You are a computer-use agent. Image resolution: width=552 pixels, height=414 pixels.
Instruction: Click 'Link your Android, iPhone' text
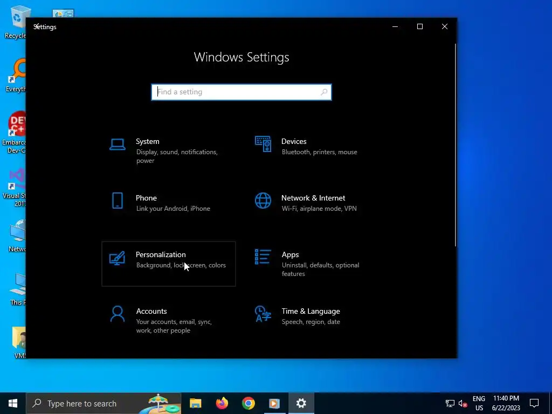coord(173,209)
